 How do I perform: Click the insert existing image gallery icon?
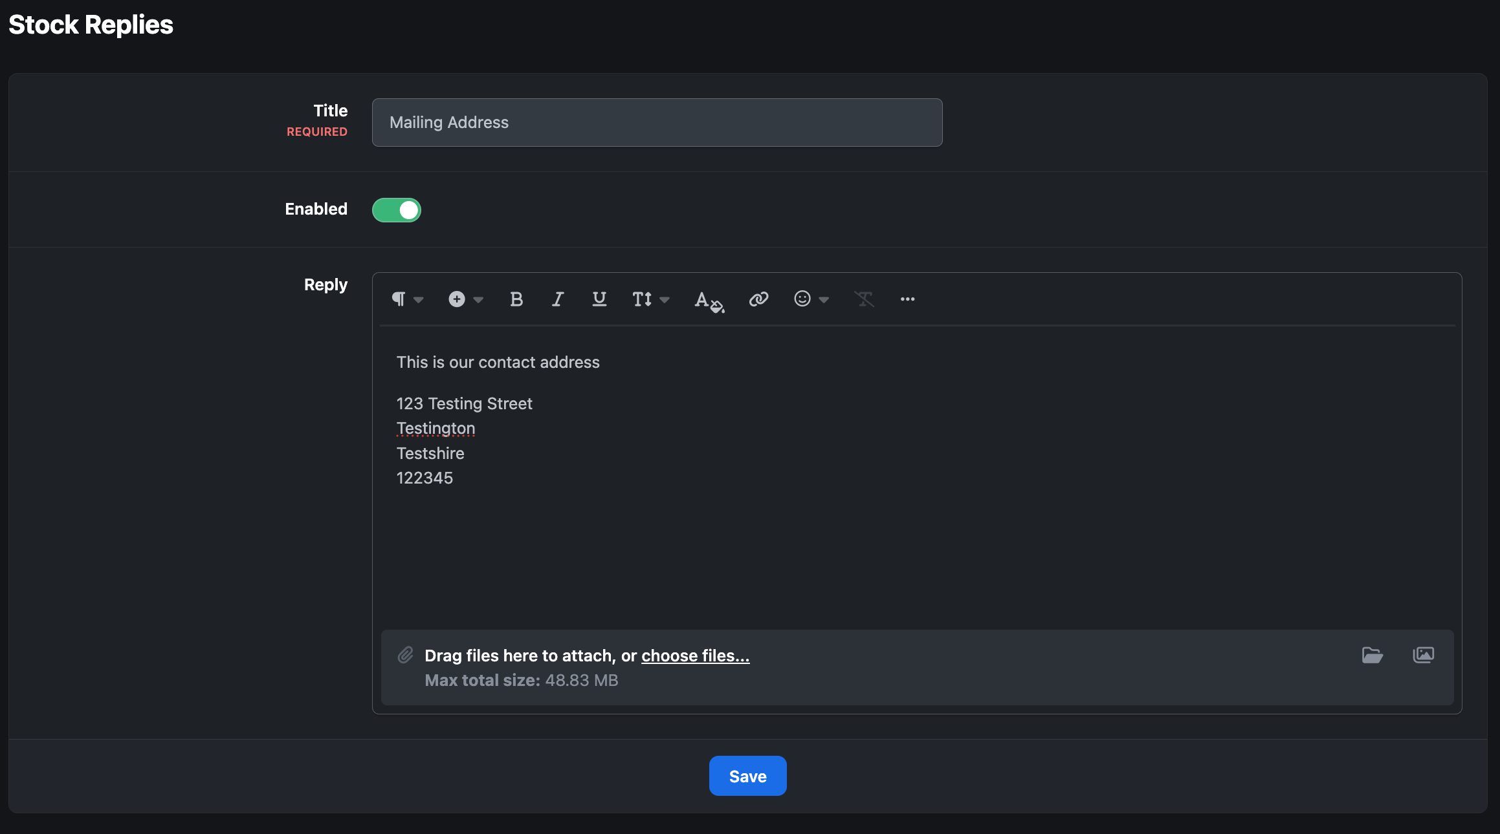(1423, 655)
